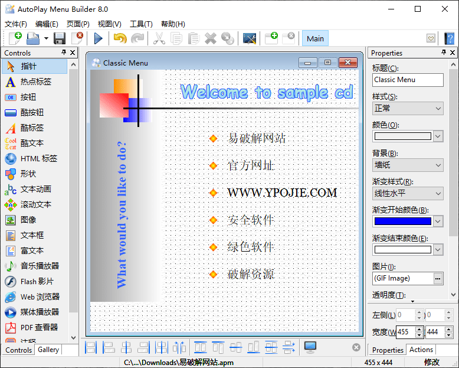Select the 酷按钮 control

pyautogui.click(x=35, y=112)
